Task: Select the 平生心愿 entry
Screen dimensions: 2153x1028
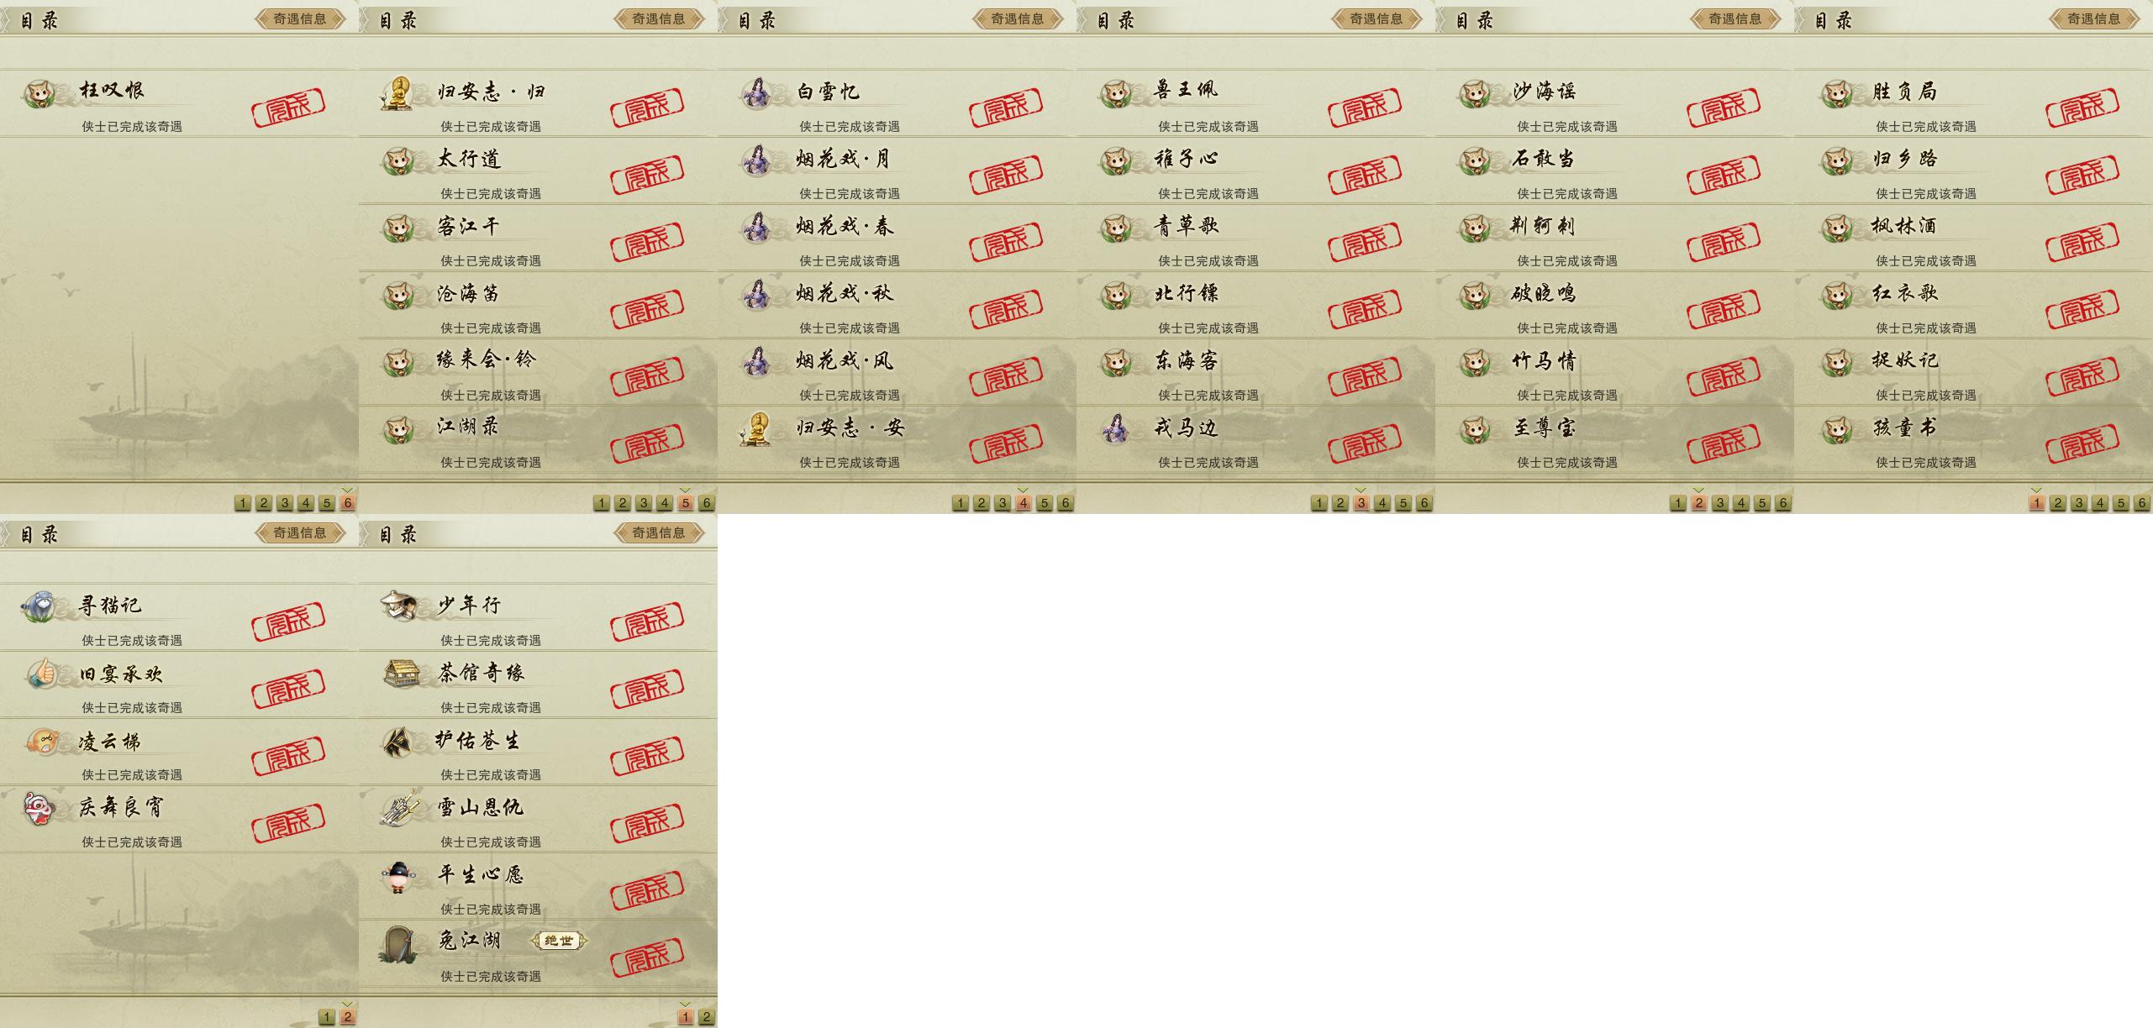Action: click(538, 886)
